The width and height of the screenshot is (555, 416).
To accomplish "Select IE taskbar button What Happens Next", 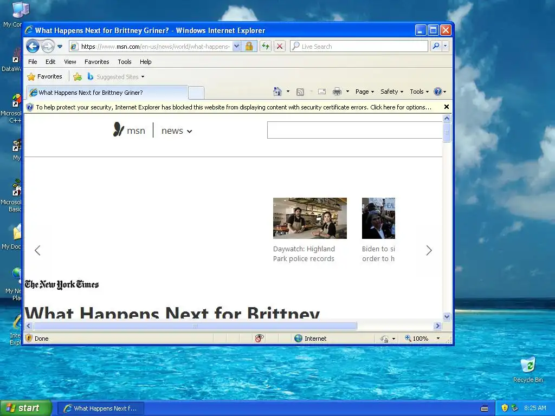I will click(x=100, y=408).
